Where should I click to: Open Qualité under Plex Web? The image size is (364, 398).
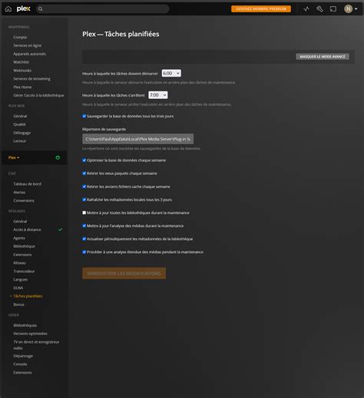click(19, 124)
